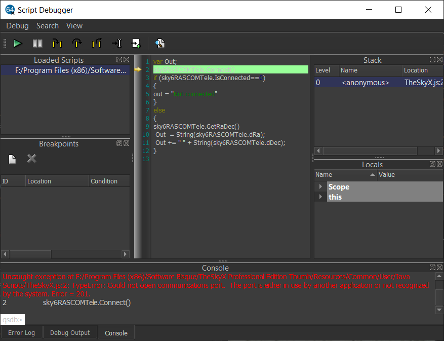Click the yellow current-line arrow marker
Image resolution: width=444 pixels, height=341 pixels.
coord(138,69)
